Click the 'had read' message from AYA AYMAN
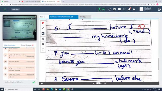Screen dimensions: 162x91 click(21, 76)
